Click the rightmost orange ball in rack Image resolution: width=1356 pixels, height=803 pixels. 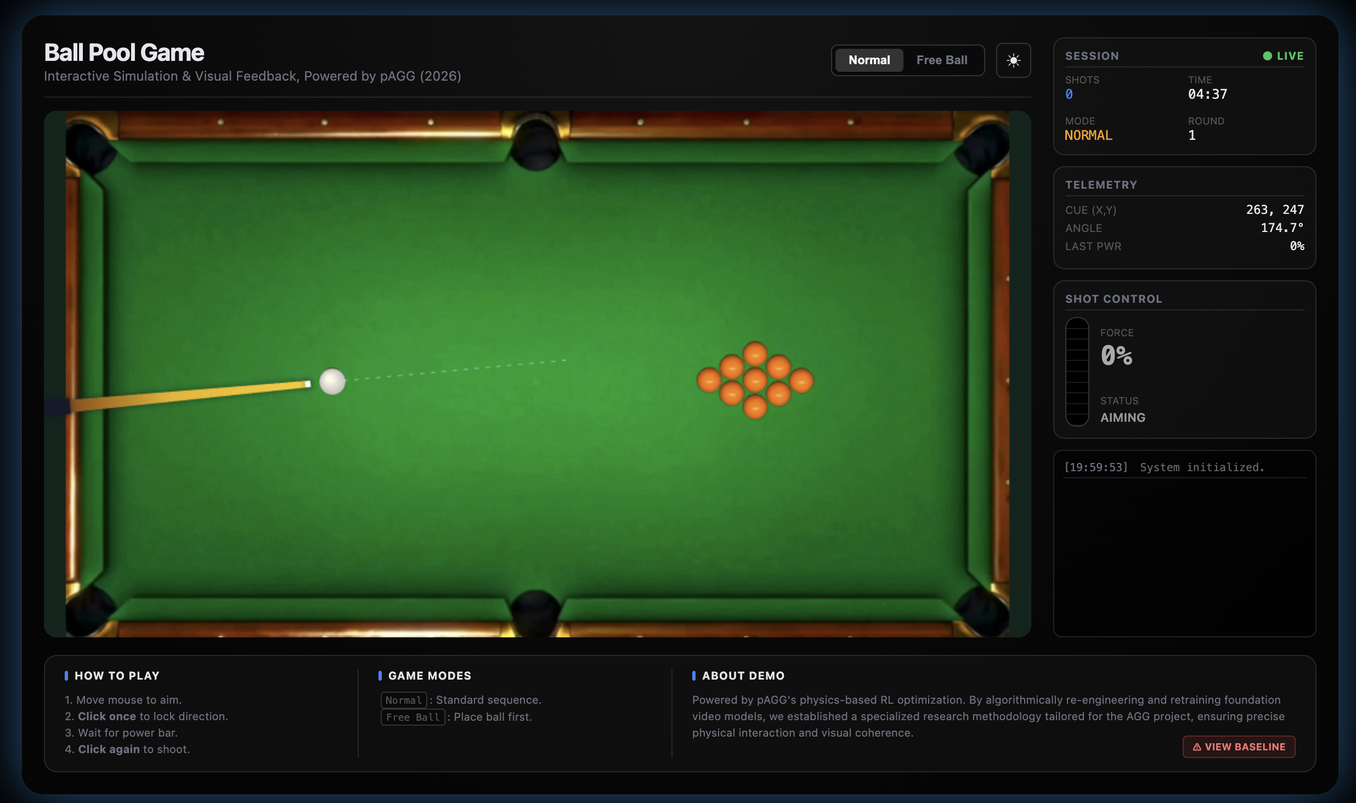801,380
